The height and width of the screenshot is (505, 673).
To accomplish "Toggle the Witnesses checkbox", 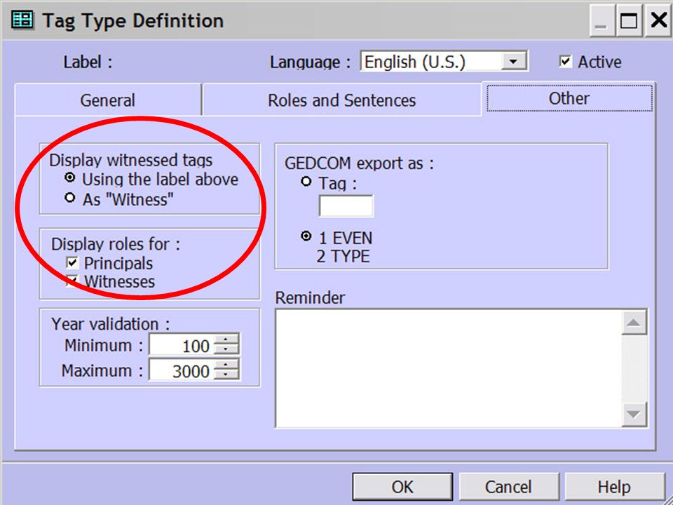I will [72, 281].
